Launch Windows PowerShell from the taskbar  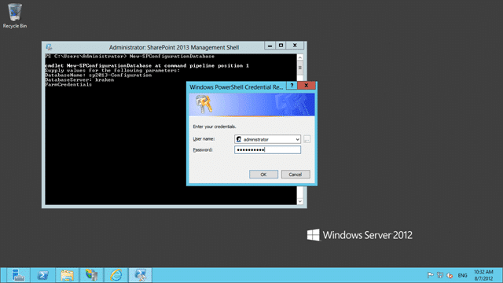click(x=43, y=275)
